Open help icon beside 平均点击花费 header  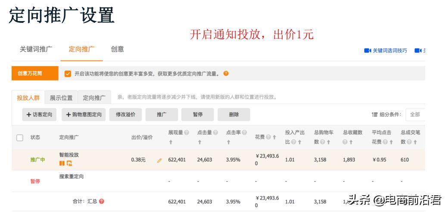click(385, 142)
